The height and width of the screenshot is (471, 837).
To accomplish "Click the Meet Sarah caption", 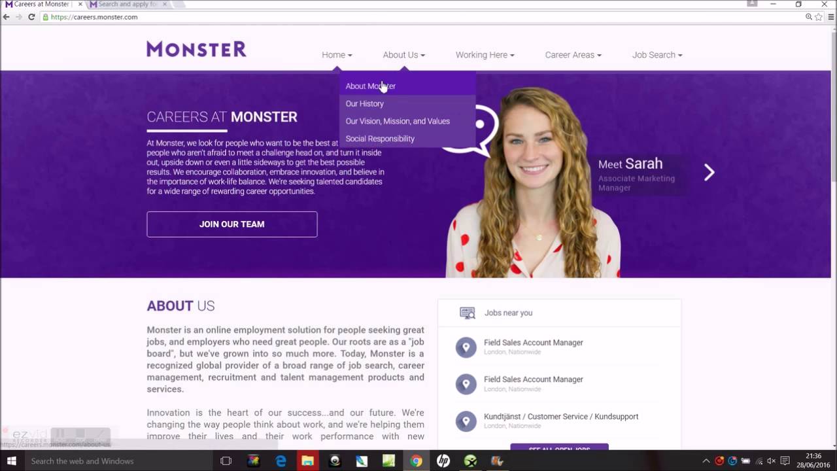I will tap(630, 164).
